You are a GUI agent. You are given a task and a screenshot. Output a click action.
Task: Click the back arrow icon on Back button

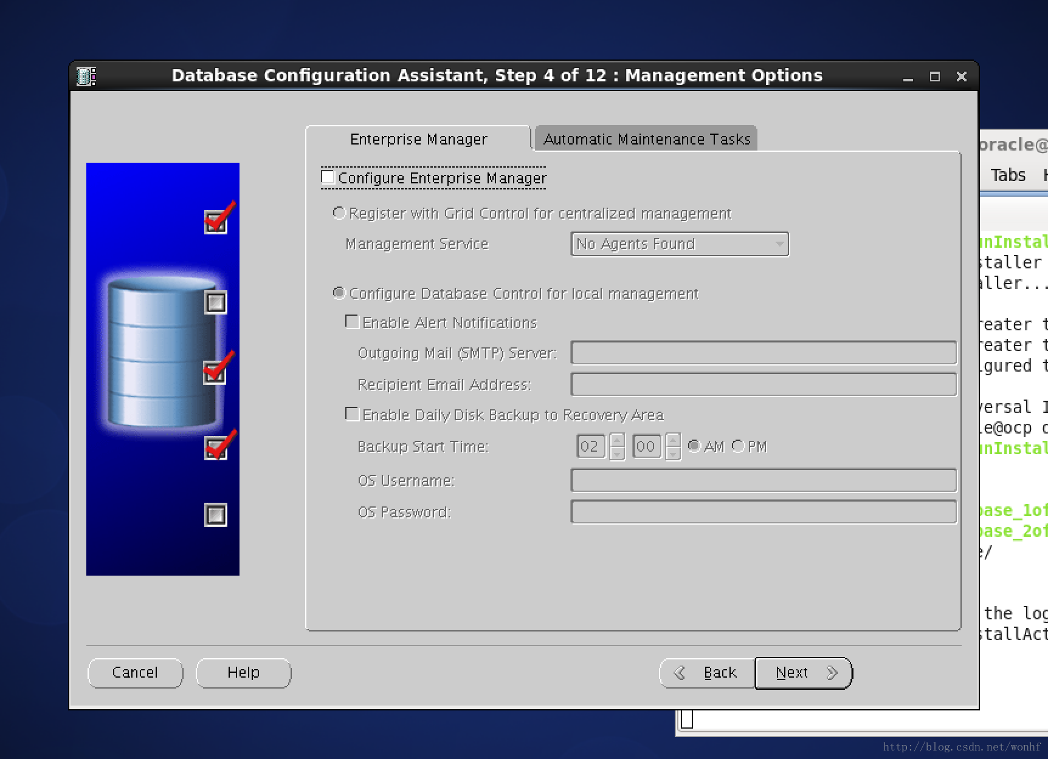680,673
